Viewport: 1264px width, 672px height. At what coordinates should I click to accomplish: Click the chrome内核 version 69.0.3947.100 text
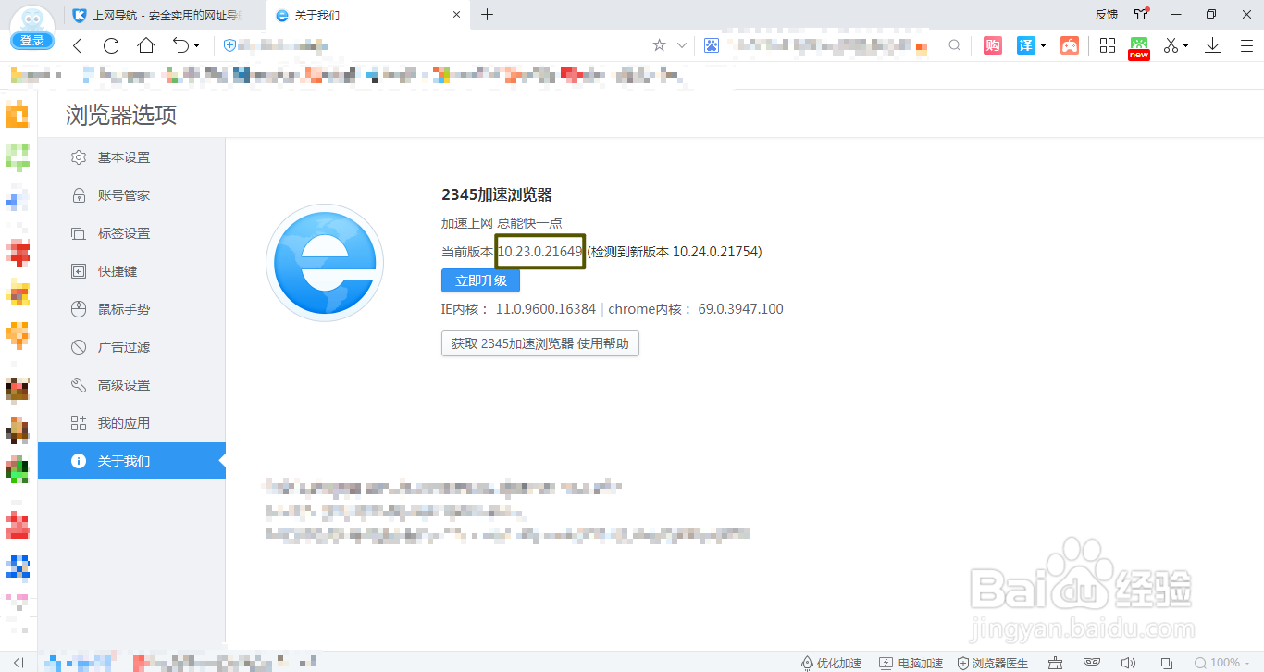tap(696, 309)
